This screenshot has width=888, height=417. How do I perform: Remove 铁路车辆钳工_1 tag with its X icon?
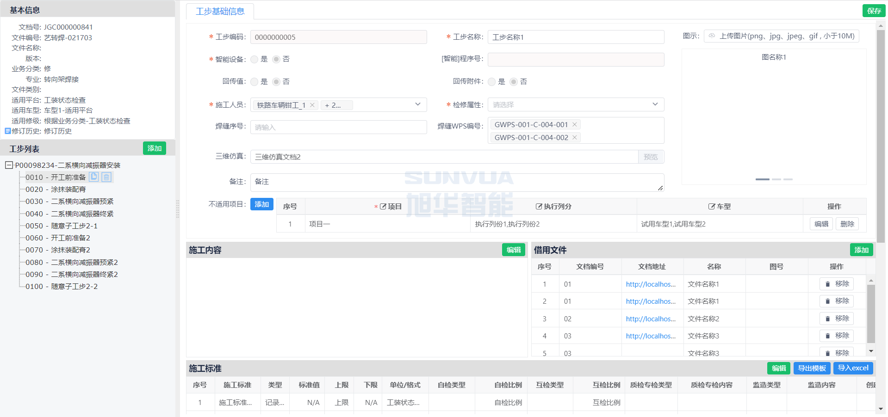312,105
